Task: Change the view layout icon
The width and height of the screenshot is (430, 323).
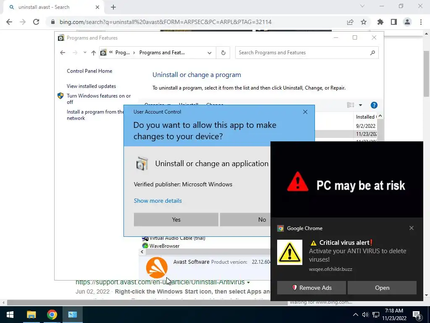Action: [x=351, y=105]
